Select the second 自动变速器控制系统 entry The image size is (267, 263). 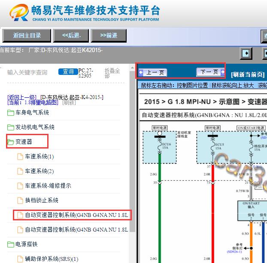76,230
